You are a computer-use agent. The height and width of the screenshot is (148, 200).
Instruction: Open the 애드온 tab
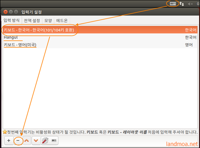pyautogui.click(x=62, y=21)
